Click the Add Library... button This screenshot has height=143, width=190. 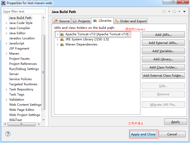pyautogui.click(x=163, y=59)
